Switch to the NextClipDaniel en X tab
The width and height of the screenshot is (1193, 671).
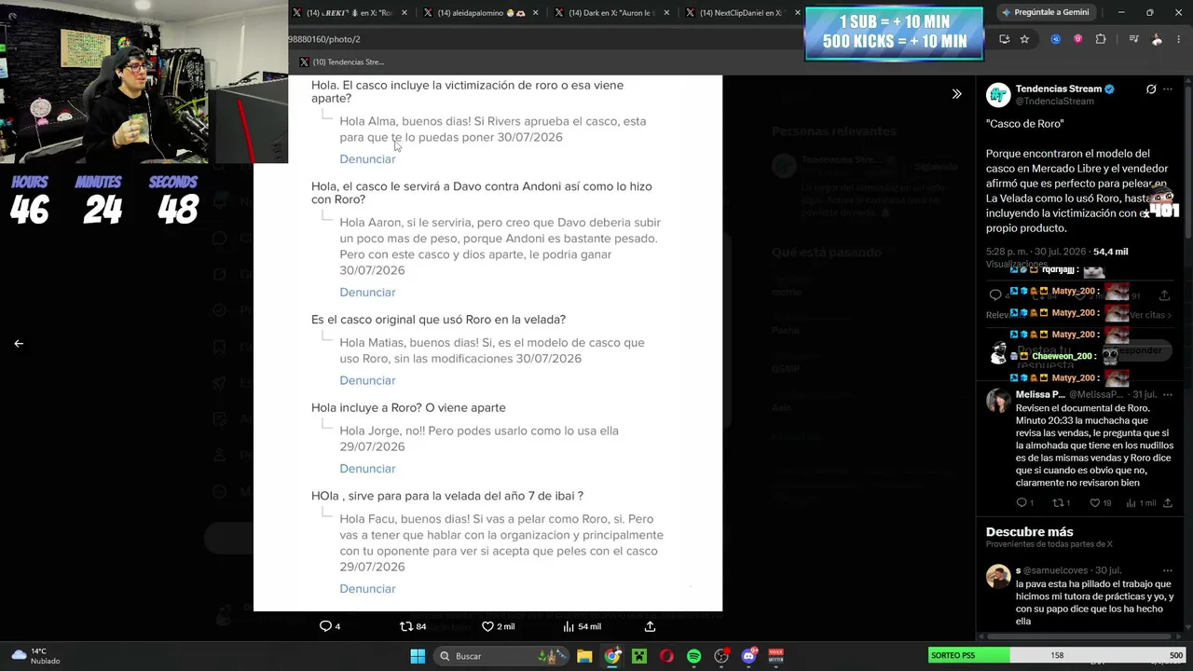pos(744,13)
